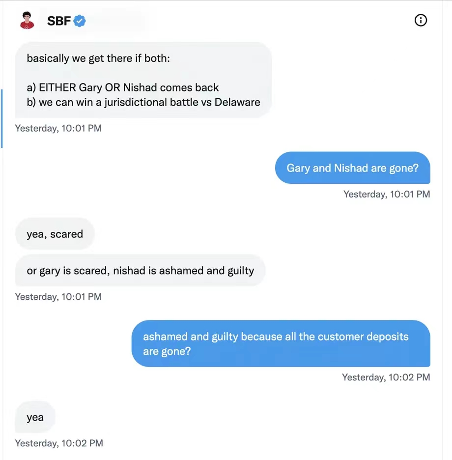Select the 'ashamed and guilty because' sent message
Image resolution: width=452 pixels, height=460 pixels.
(281, 344)
